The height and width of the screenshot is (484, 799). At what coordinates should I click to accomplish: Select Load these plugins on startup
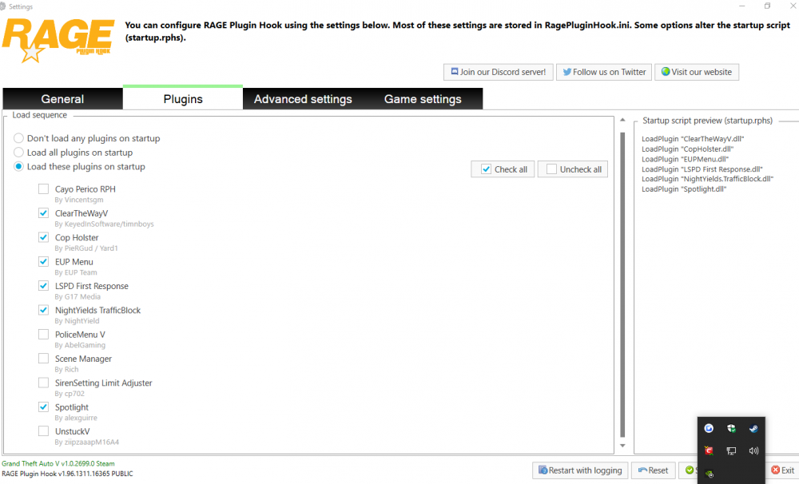19,167
